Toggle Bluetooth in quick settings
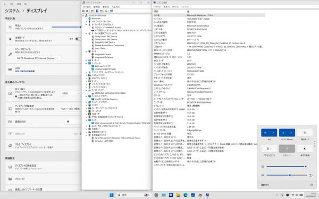Image resolution: width=319 pixels, height=199 pixels. coord(283,133)
